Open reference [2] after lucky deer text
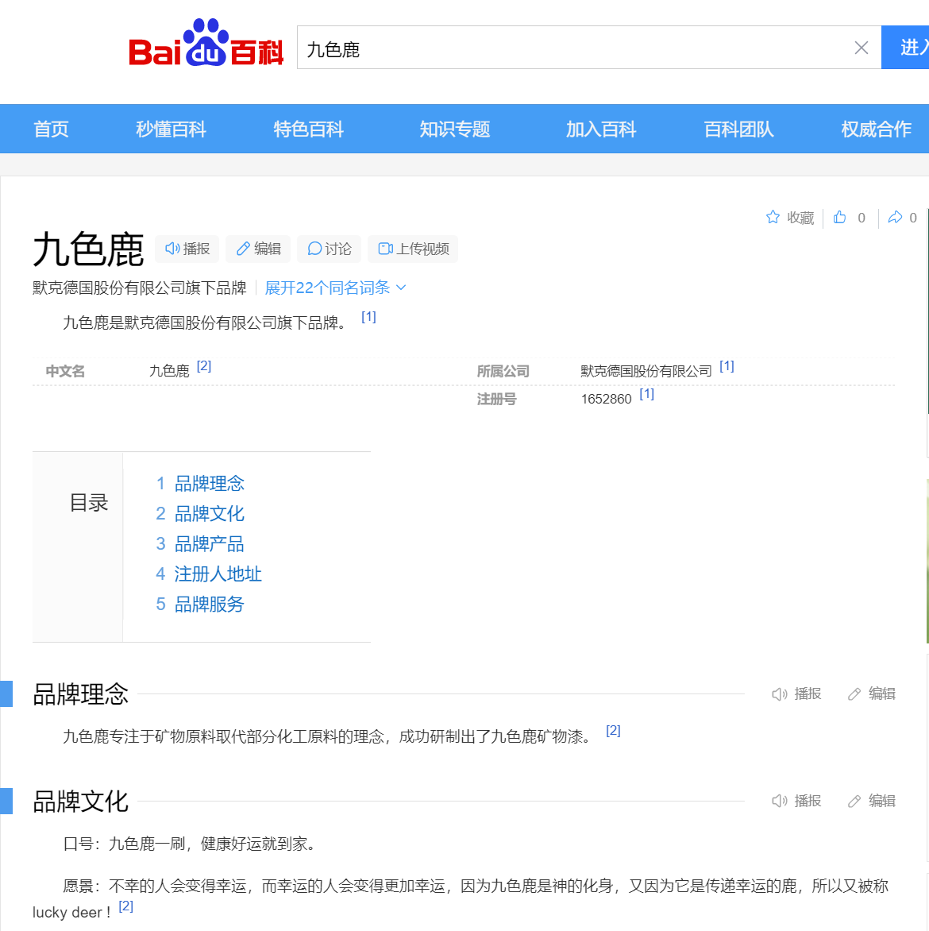Screen dimensions: 929x931 pos(125,906)
